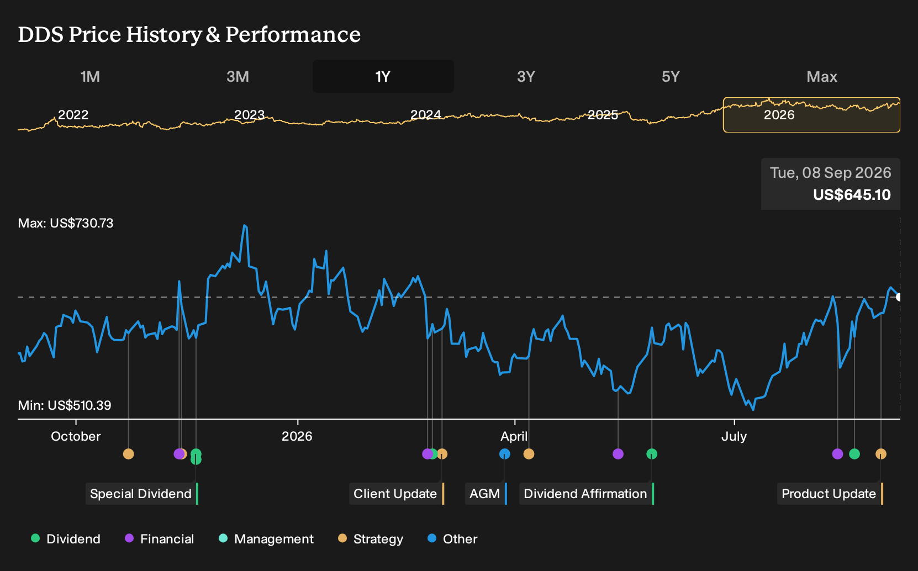Click the April axis label
Viewport: 918px width, 571px height.
[x=514, y=436]
